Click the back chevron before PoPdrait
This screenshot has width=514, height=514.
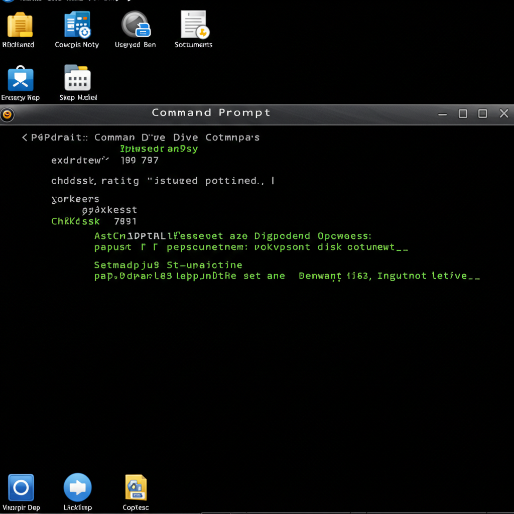point(25,138)
